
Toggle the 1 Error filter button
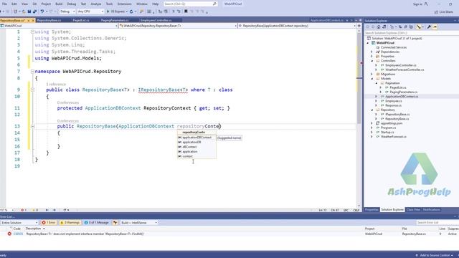pos(49,223)
